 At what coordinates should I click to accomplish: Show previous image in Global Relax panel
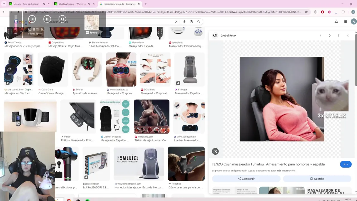320,35
